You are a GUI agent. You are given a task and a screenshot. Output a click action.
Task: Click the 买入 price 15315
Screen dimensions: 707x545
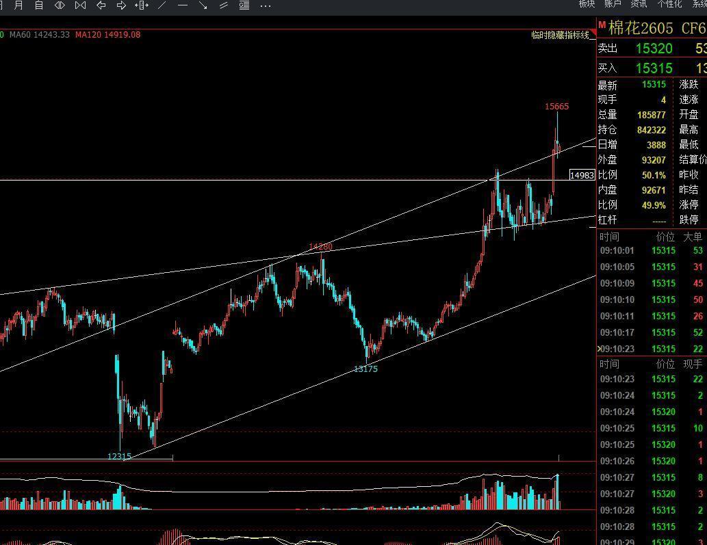(x=654, y=68)
